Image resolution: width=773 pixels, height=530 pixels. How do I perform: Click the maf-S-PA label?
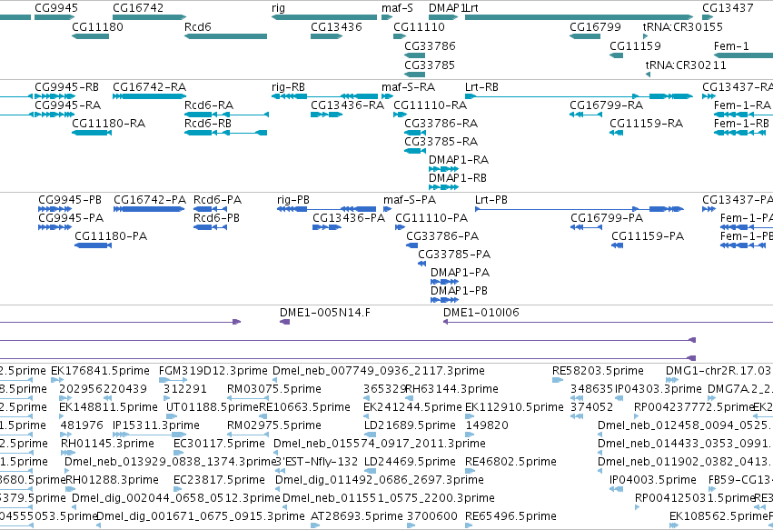point(410,200)
